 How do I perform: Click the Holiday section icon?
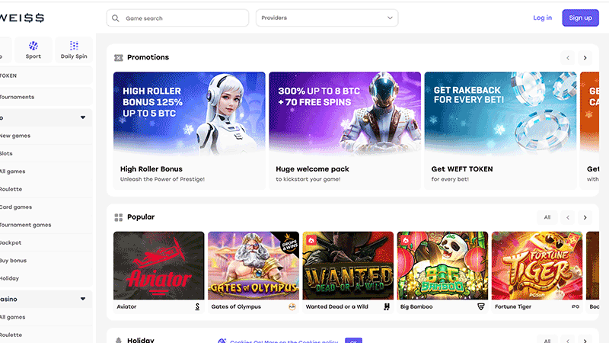[119, 340]
